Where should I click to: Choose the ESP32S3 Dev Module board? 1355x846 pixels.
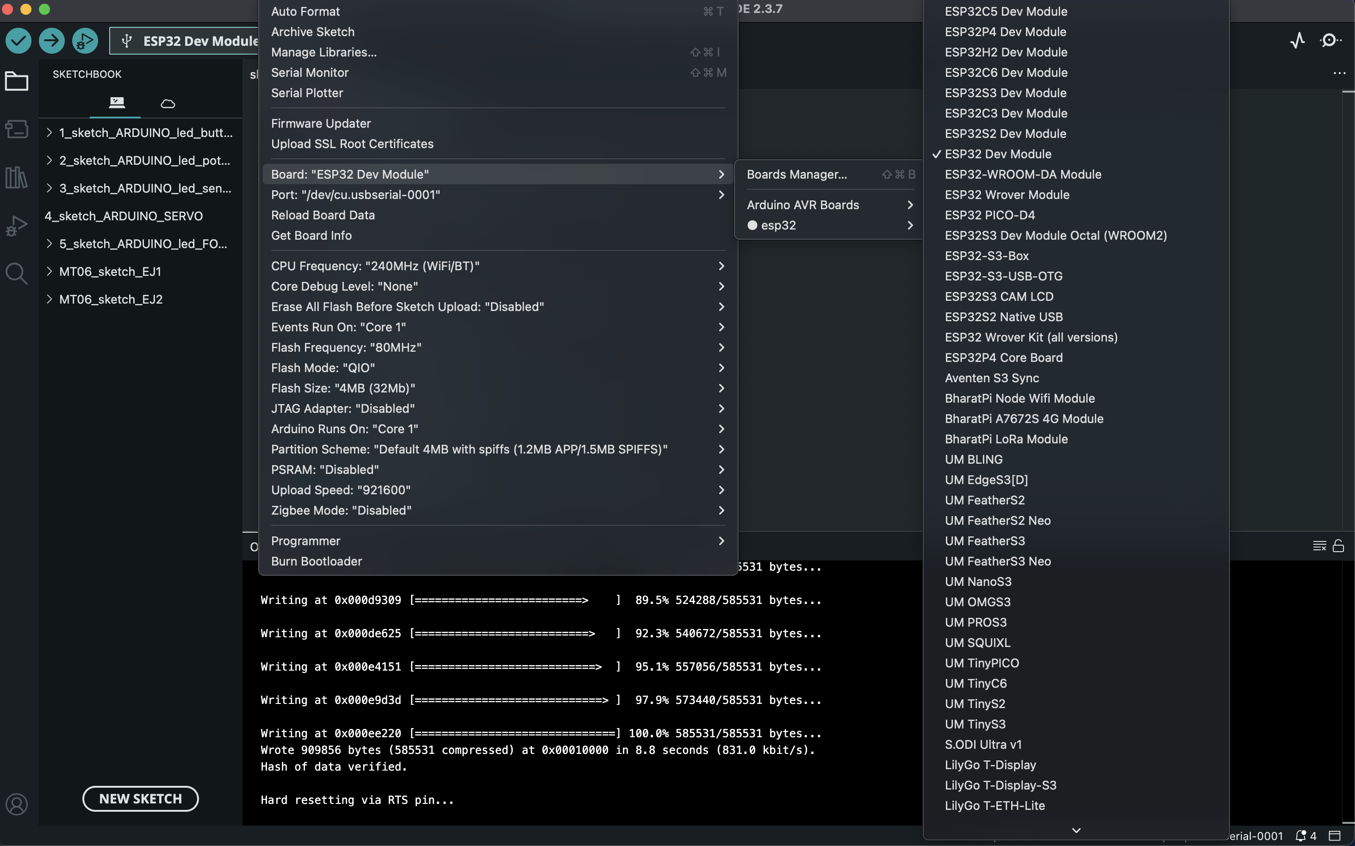[1005, 93]
